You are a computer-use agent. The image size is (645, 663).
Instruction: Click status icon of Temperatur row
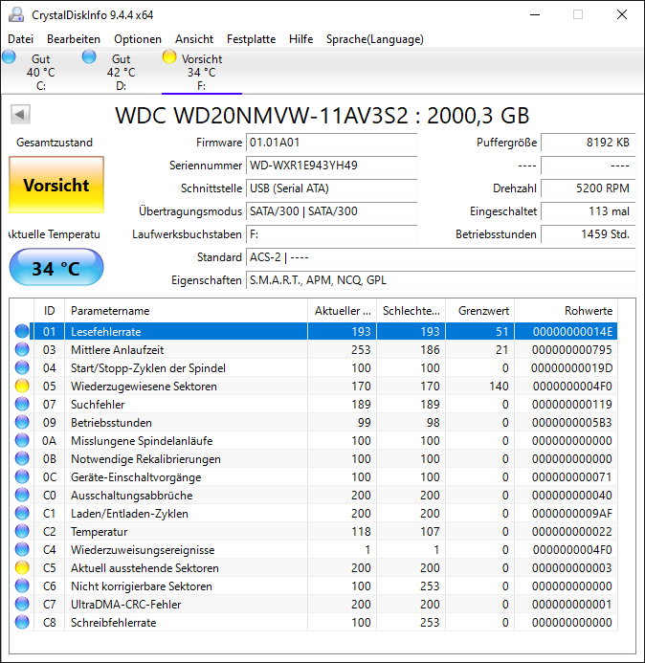(x=22, y=531)
